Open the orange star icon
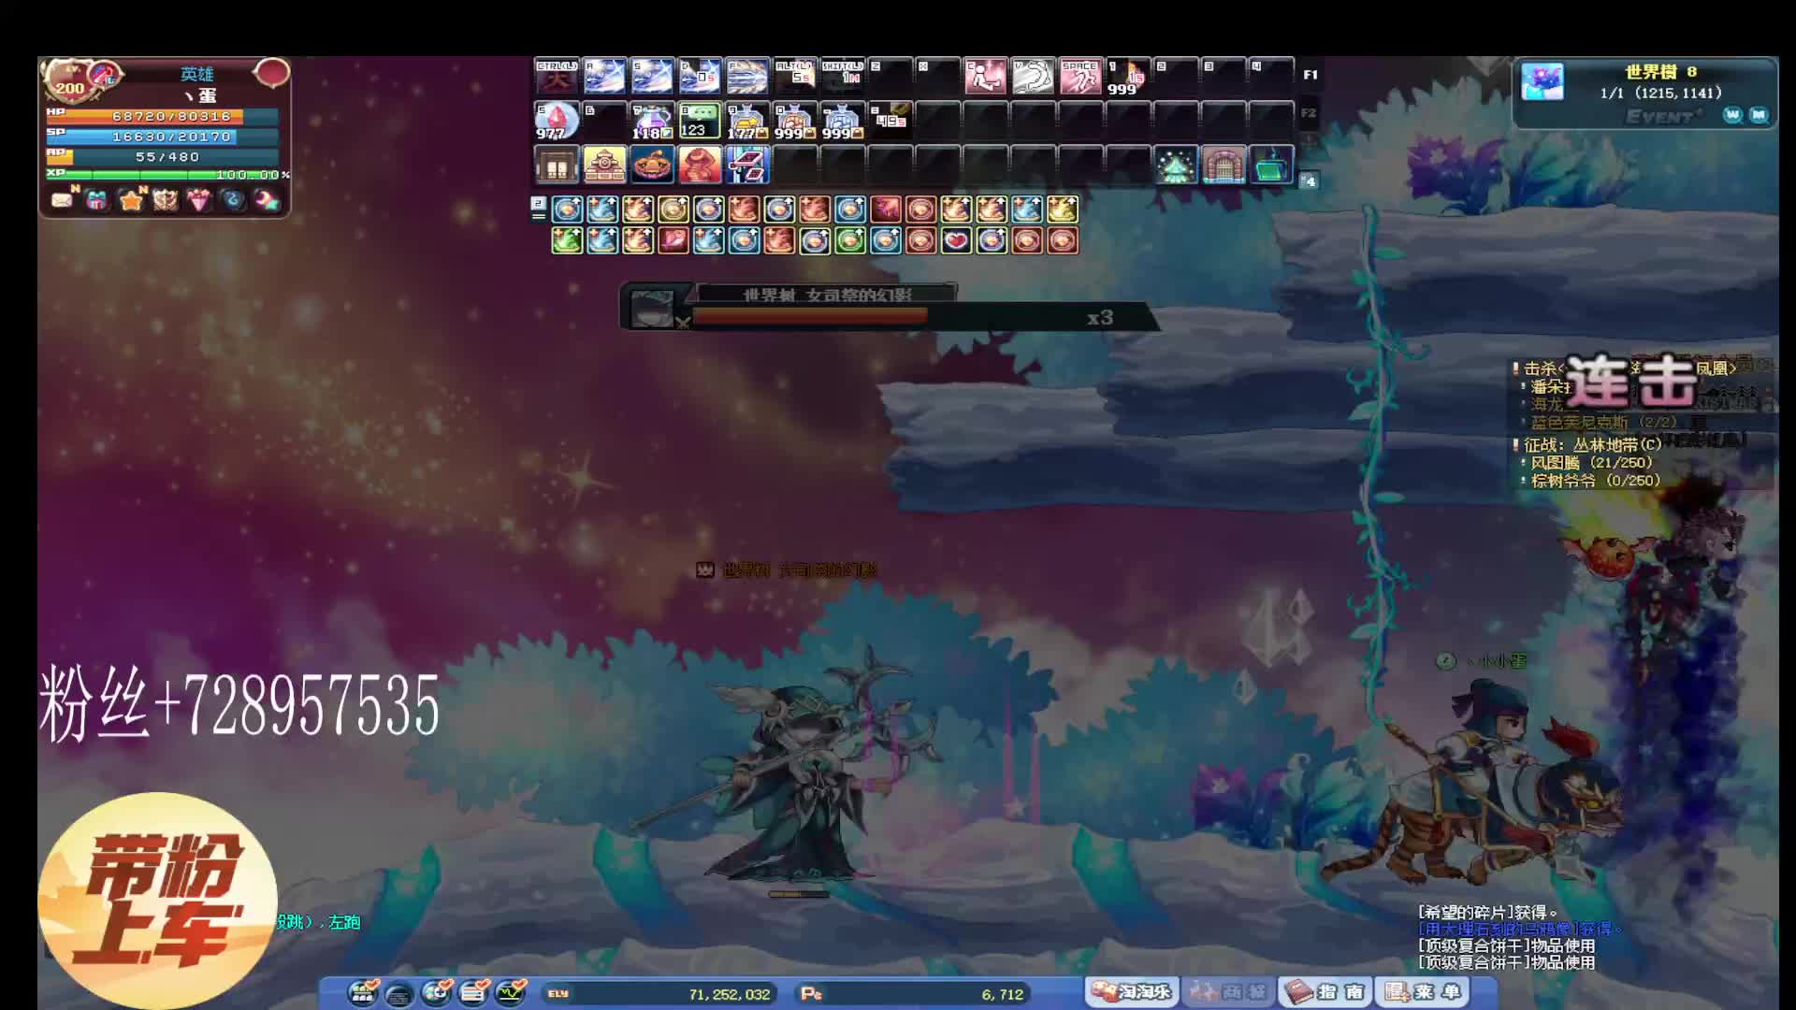Viewport: 1796px width, 1010px height. [x=131, y=200]
